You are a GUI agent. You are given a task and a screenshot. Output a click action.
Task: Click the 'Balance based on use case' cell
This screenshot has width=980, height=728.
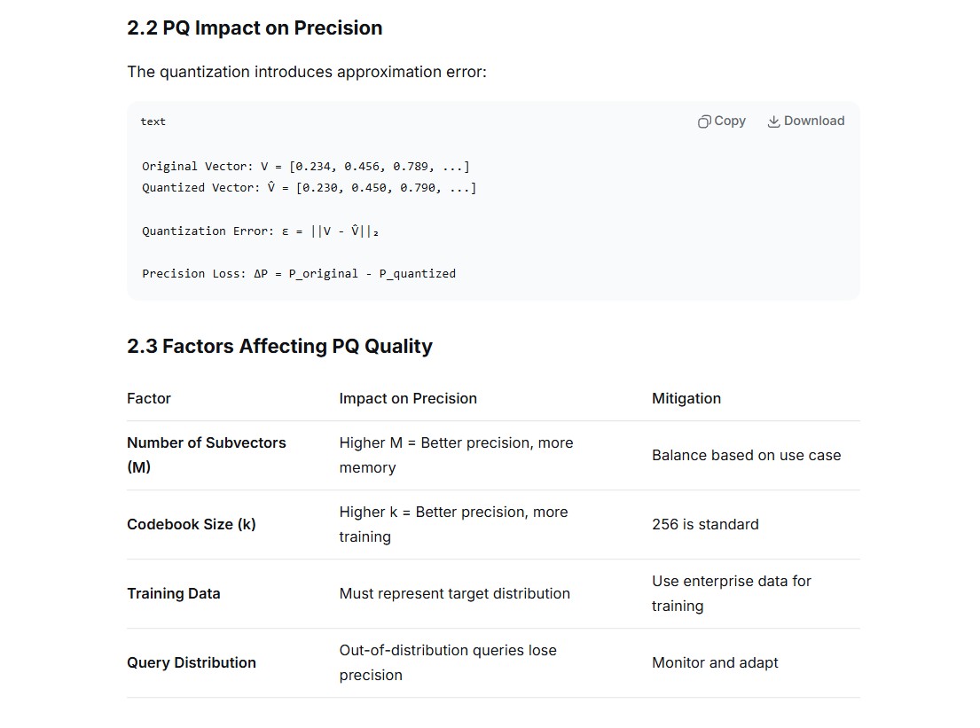746,456
